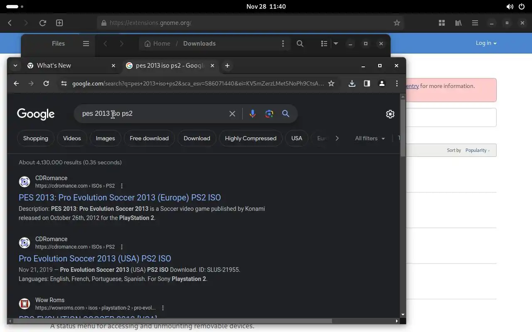Select Home in Files path bar

tap(158, 44)
